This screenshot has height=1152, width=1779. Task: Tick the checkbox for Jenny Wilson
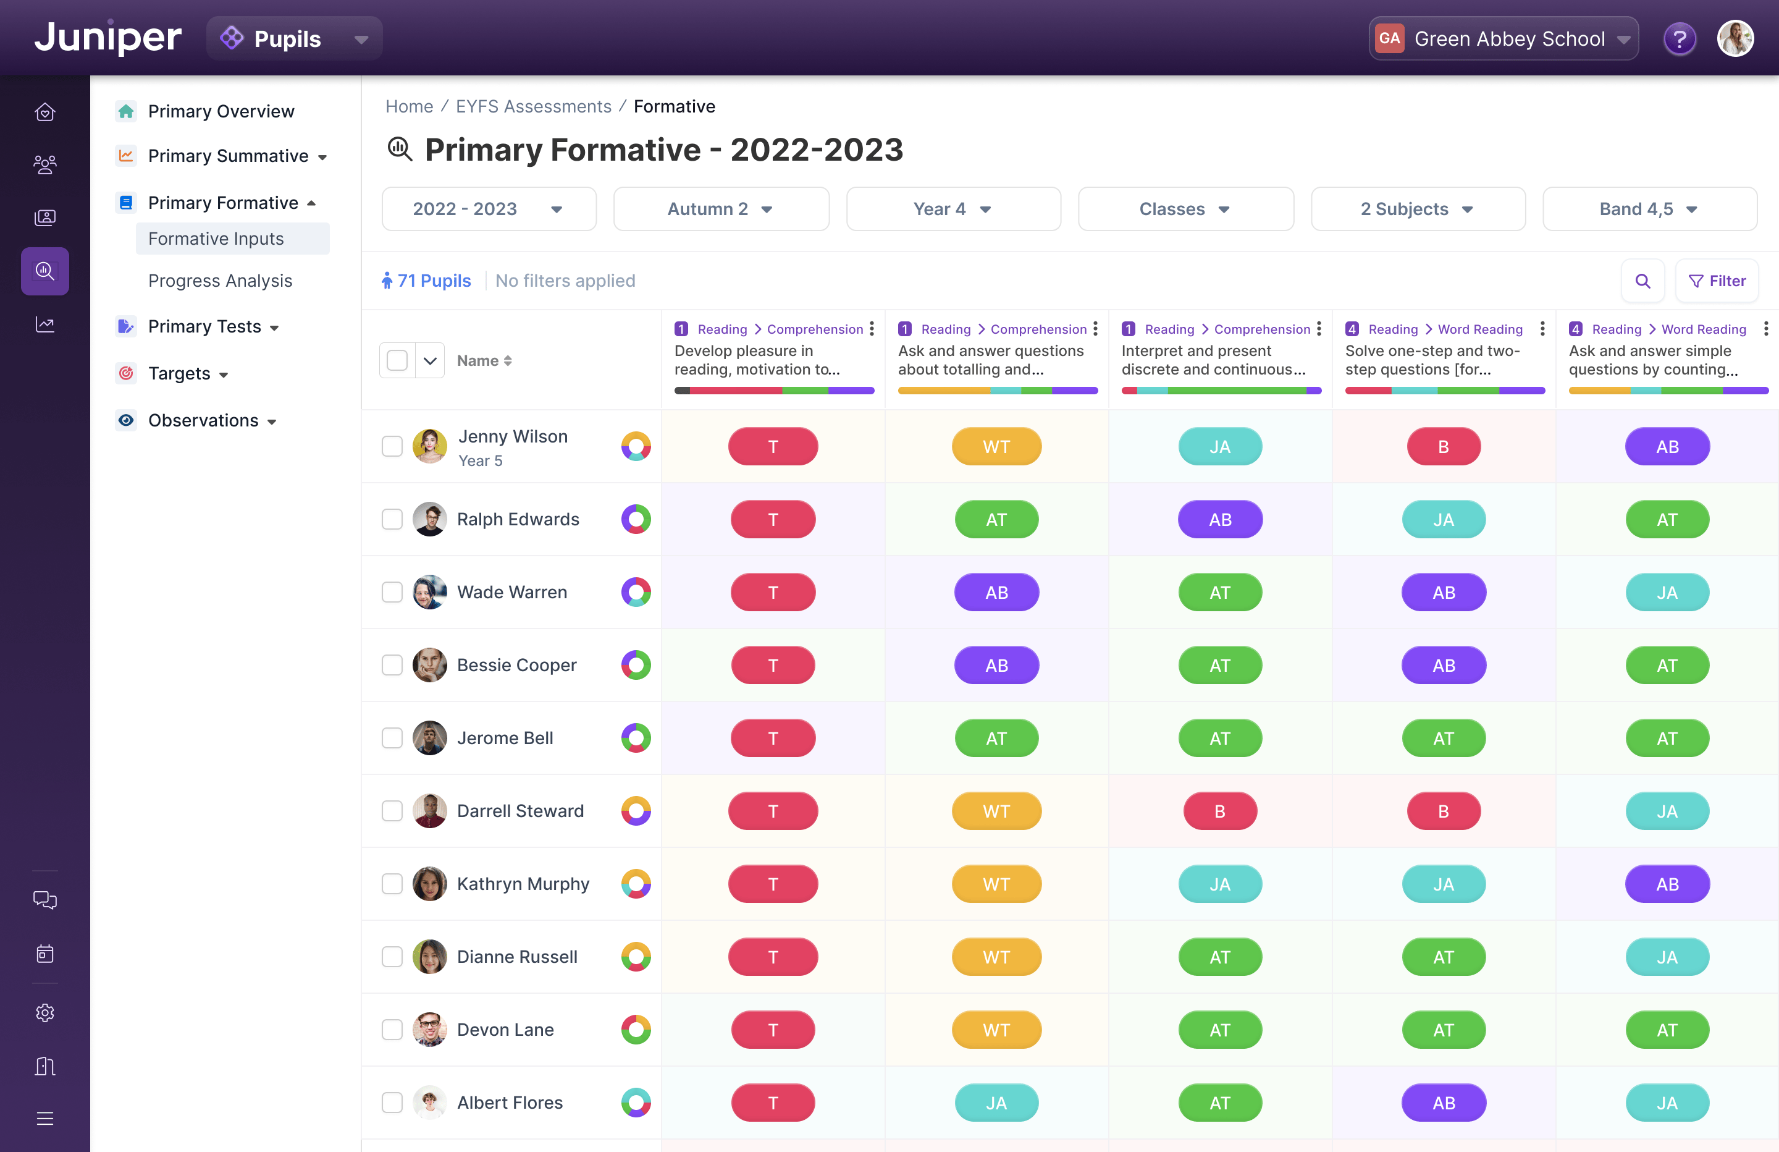coord(392,447)
